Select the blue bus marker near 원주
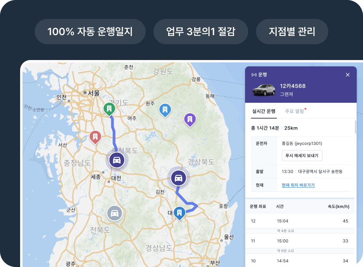 point(165,110)
